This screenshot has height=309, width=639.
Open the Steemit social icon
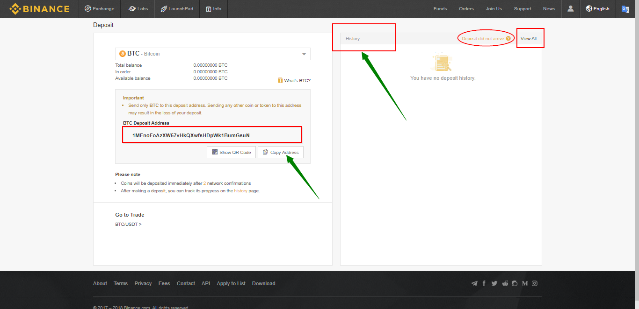[515, 283]
